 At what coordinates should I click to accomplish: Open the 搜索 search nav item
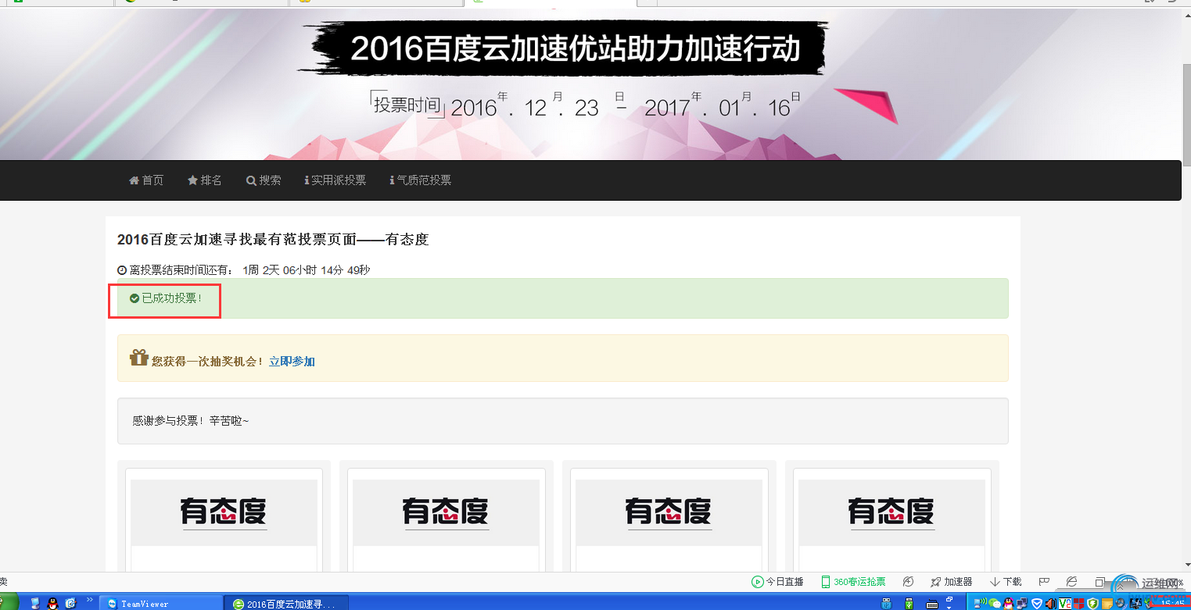[264, 180]
